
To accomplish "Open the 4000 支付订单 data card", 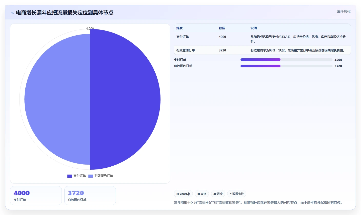I will (x=36, y=196).
